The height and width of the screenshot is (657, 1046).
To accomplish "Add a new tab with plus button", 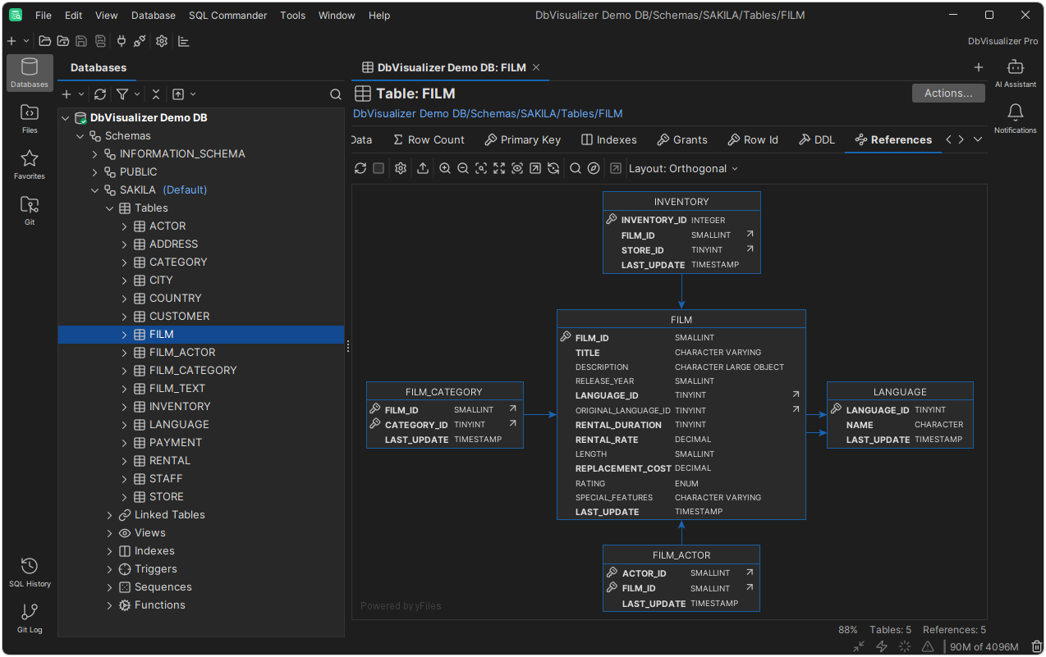I will [x=978, y=67].
